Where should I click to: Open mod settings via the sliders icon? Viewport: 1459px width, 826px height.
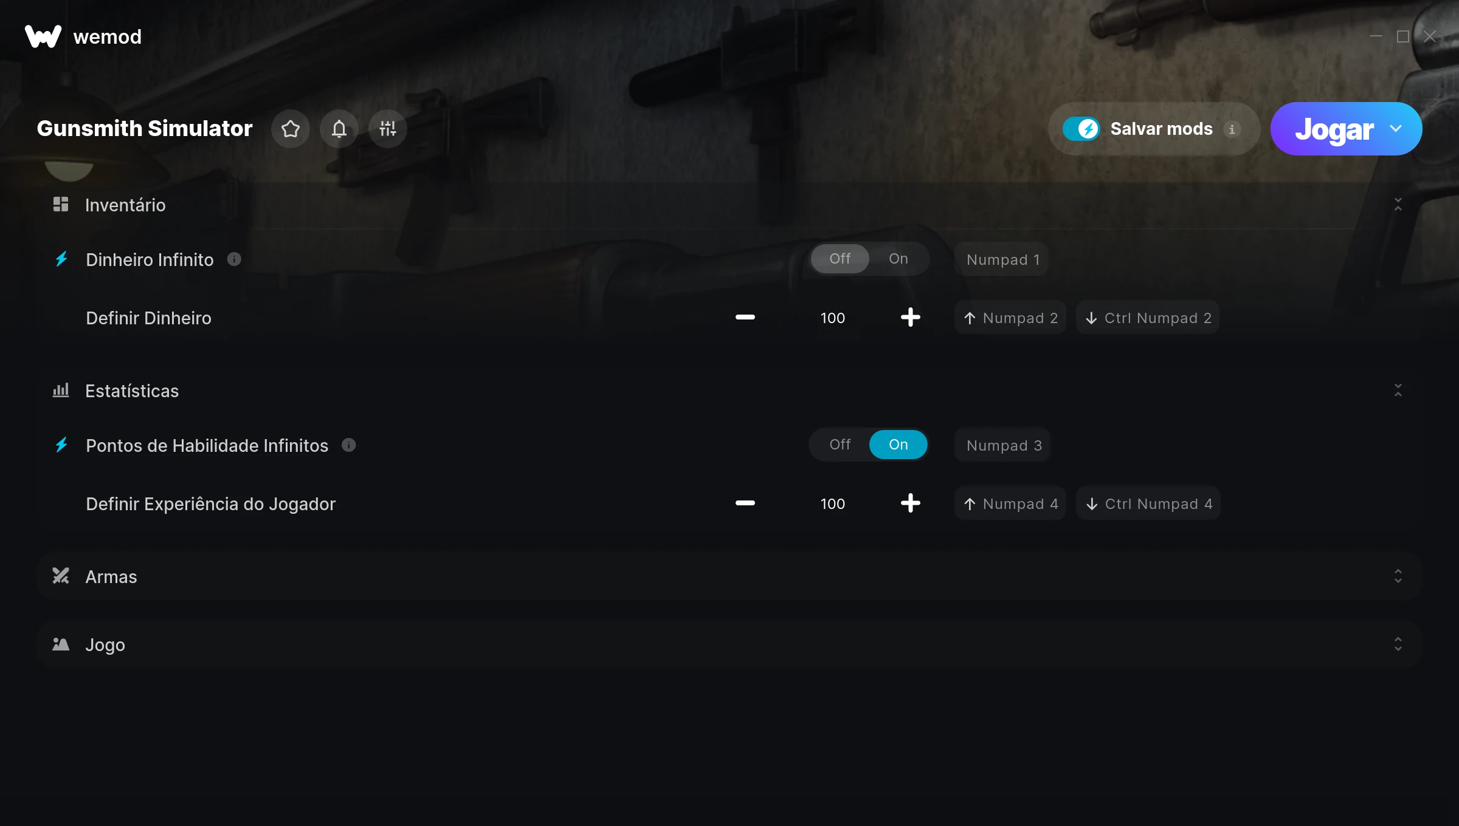(x=388, y=129)
